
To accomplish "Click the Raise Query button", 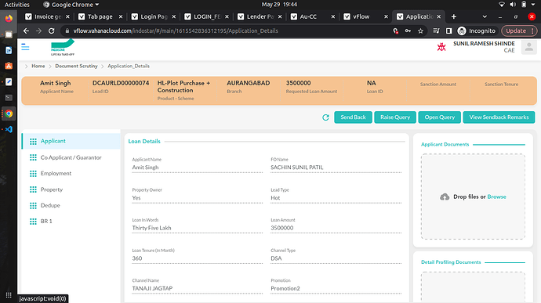I will pos(395,117).
